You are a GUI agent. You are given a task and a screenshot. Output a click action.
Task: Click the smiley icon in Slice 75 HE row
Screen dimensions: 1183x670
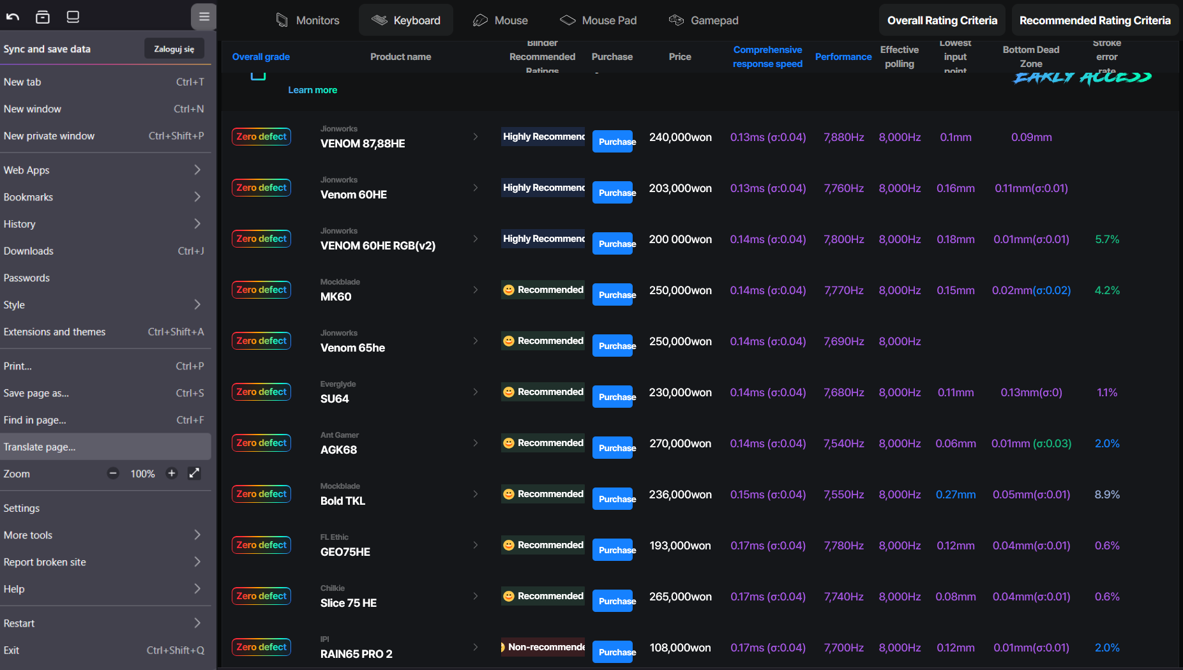(509, 596)
